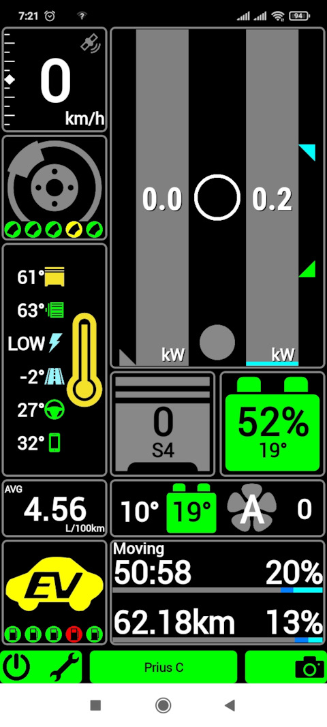Tap the 52% battery charge panel

pyautogui.click(x=272, y=424)
